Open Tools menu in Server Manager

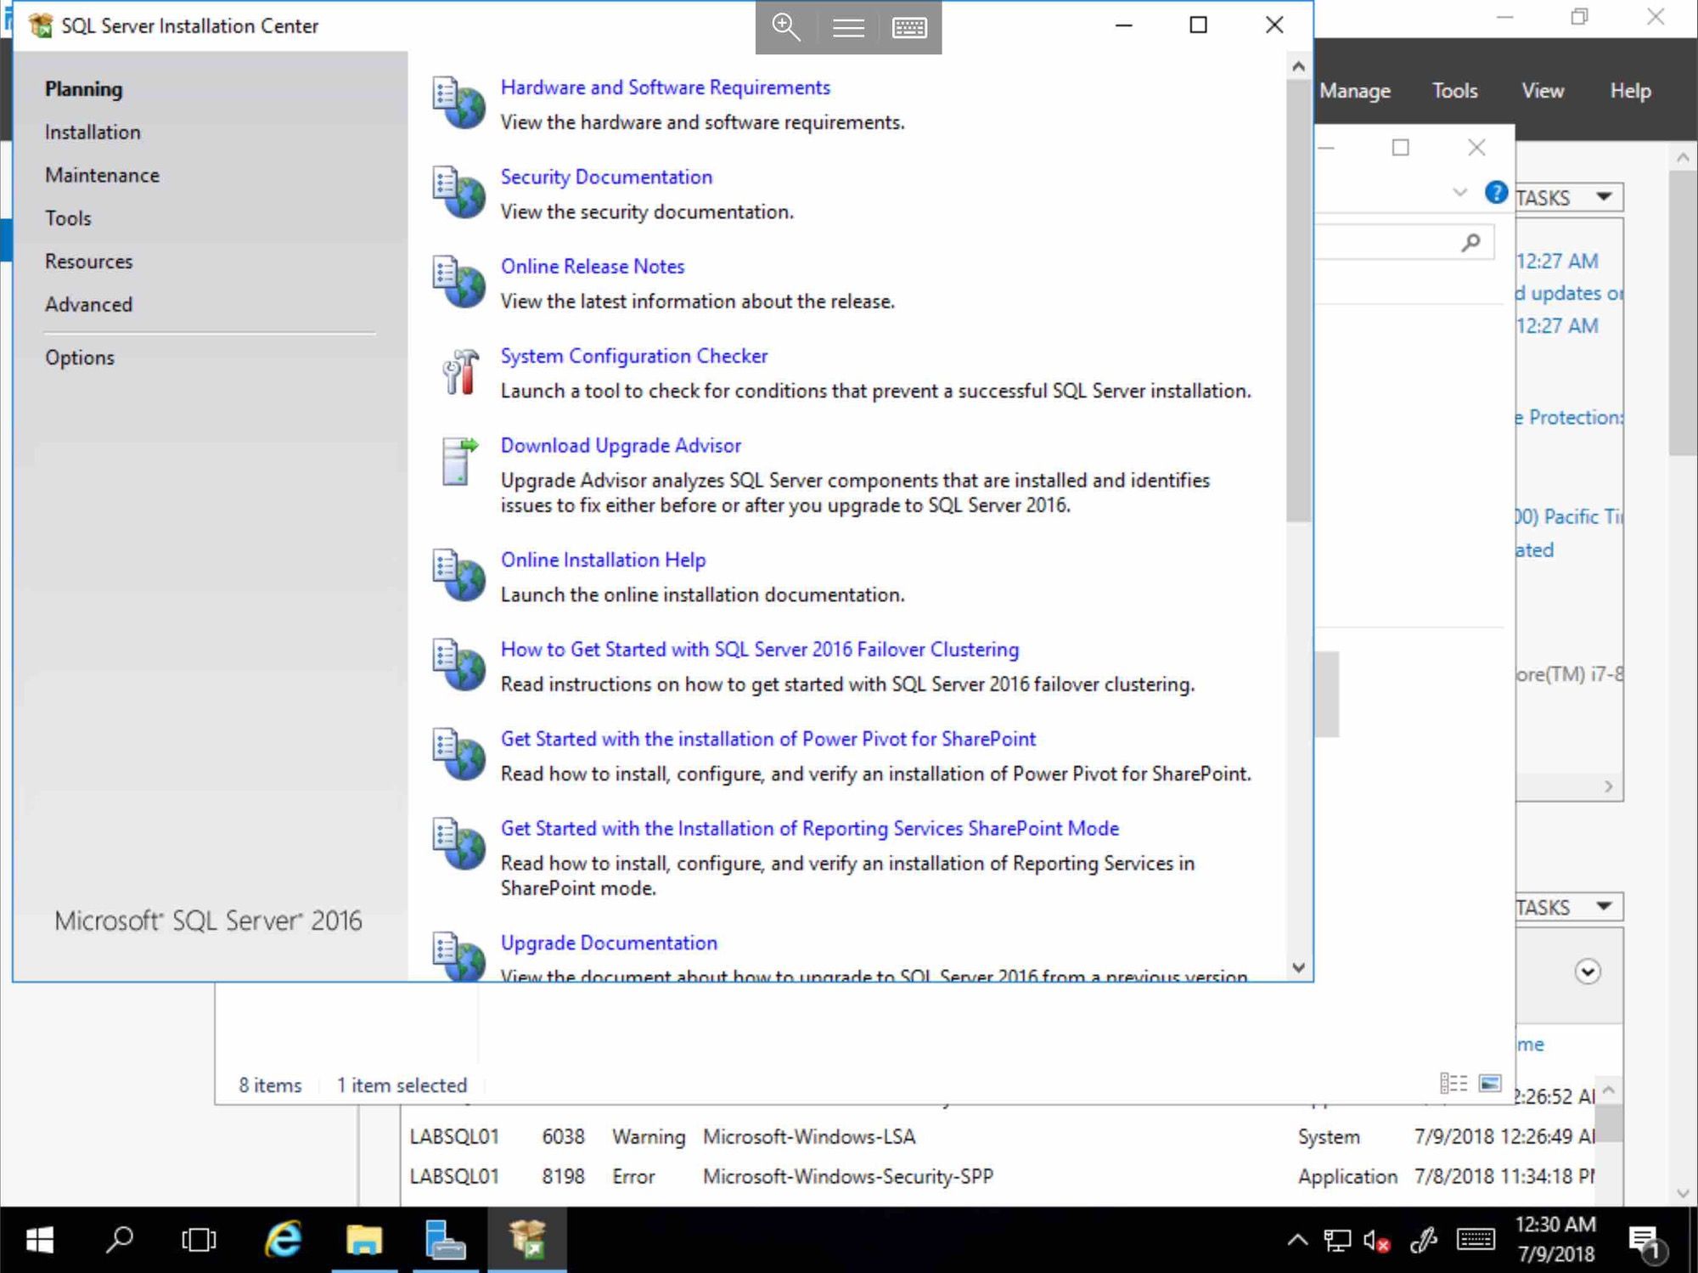click(1455, 91)
